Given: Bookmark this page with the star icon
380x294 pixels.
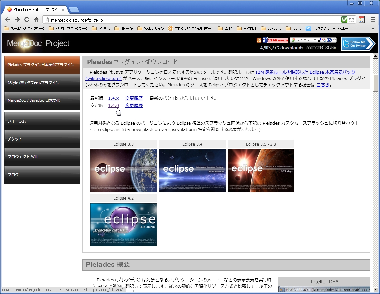Looking at the screenshot, I should pyautogui.click(x=352, y=20).
